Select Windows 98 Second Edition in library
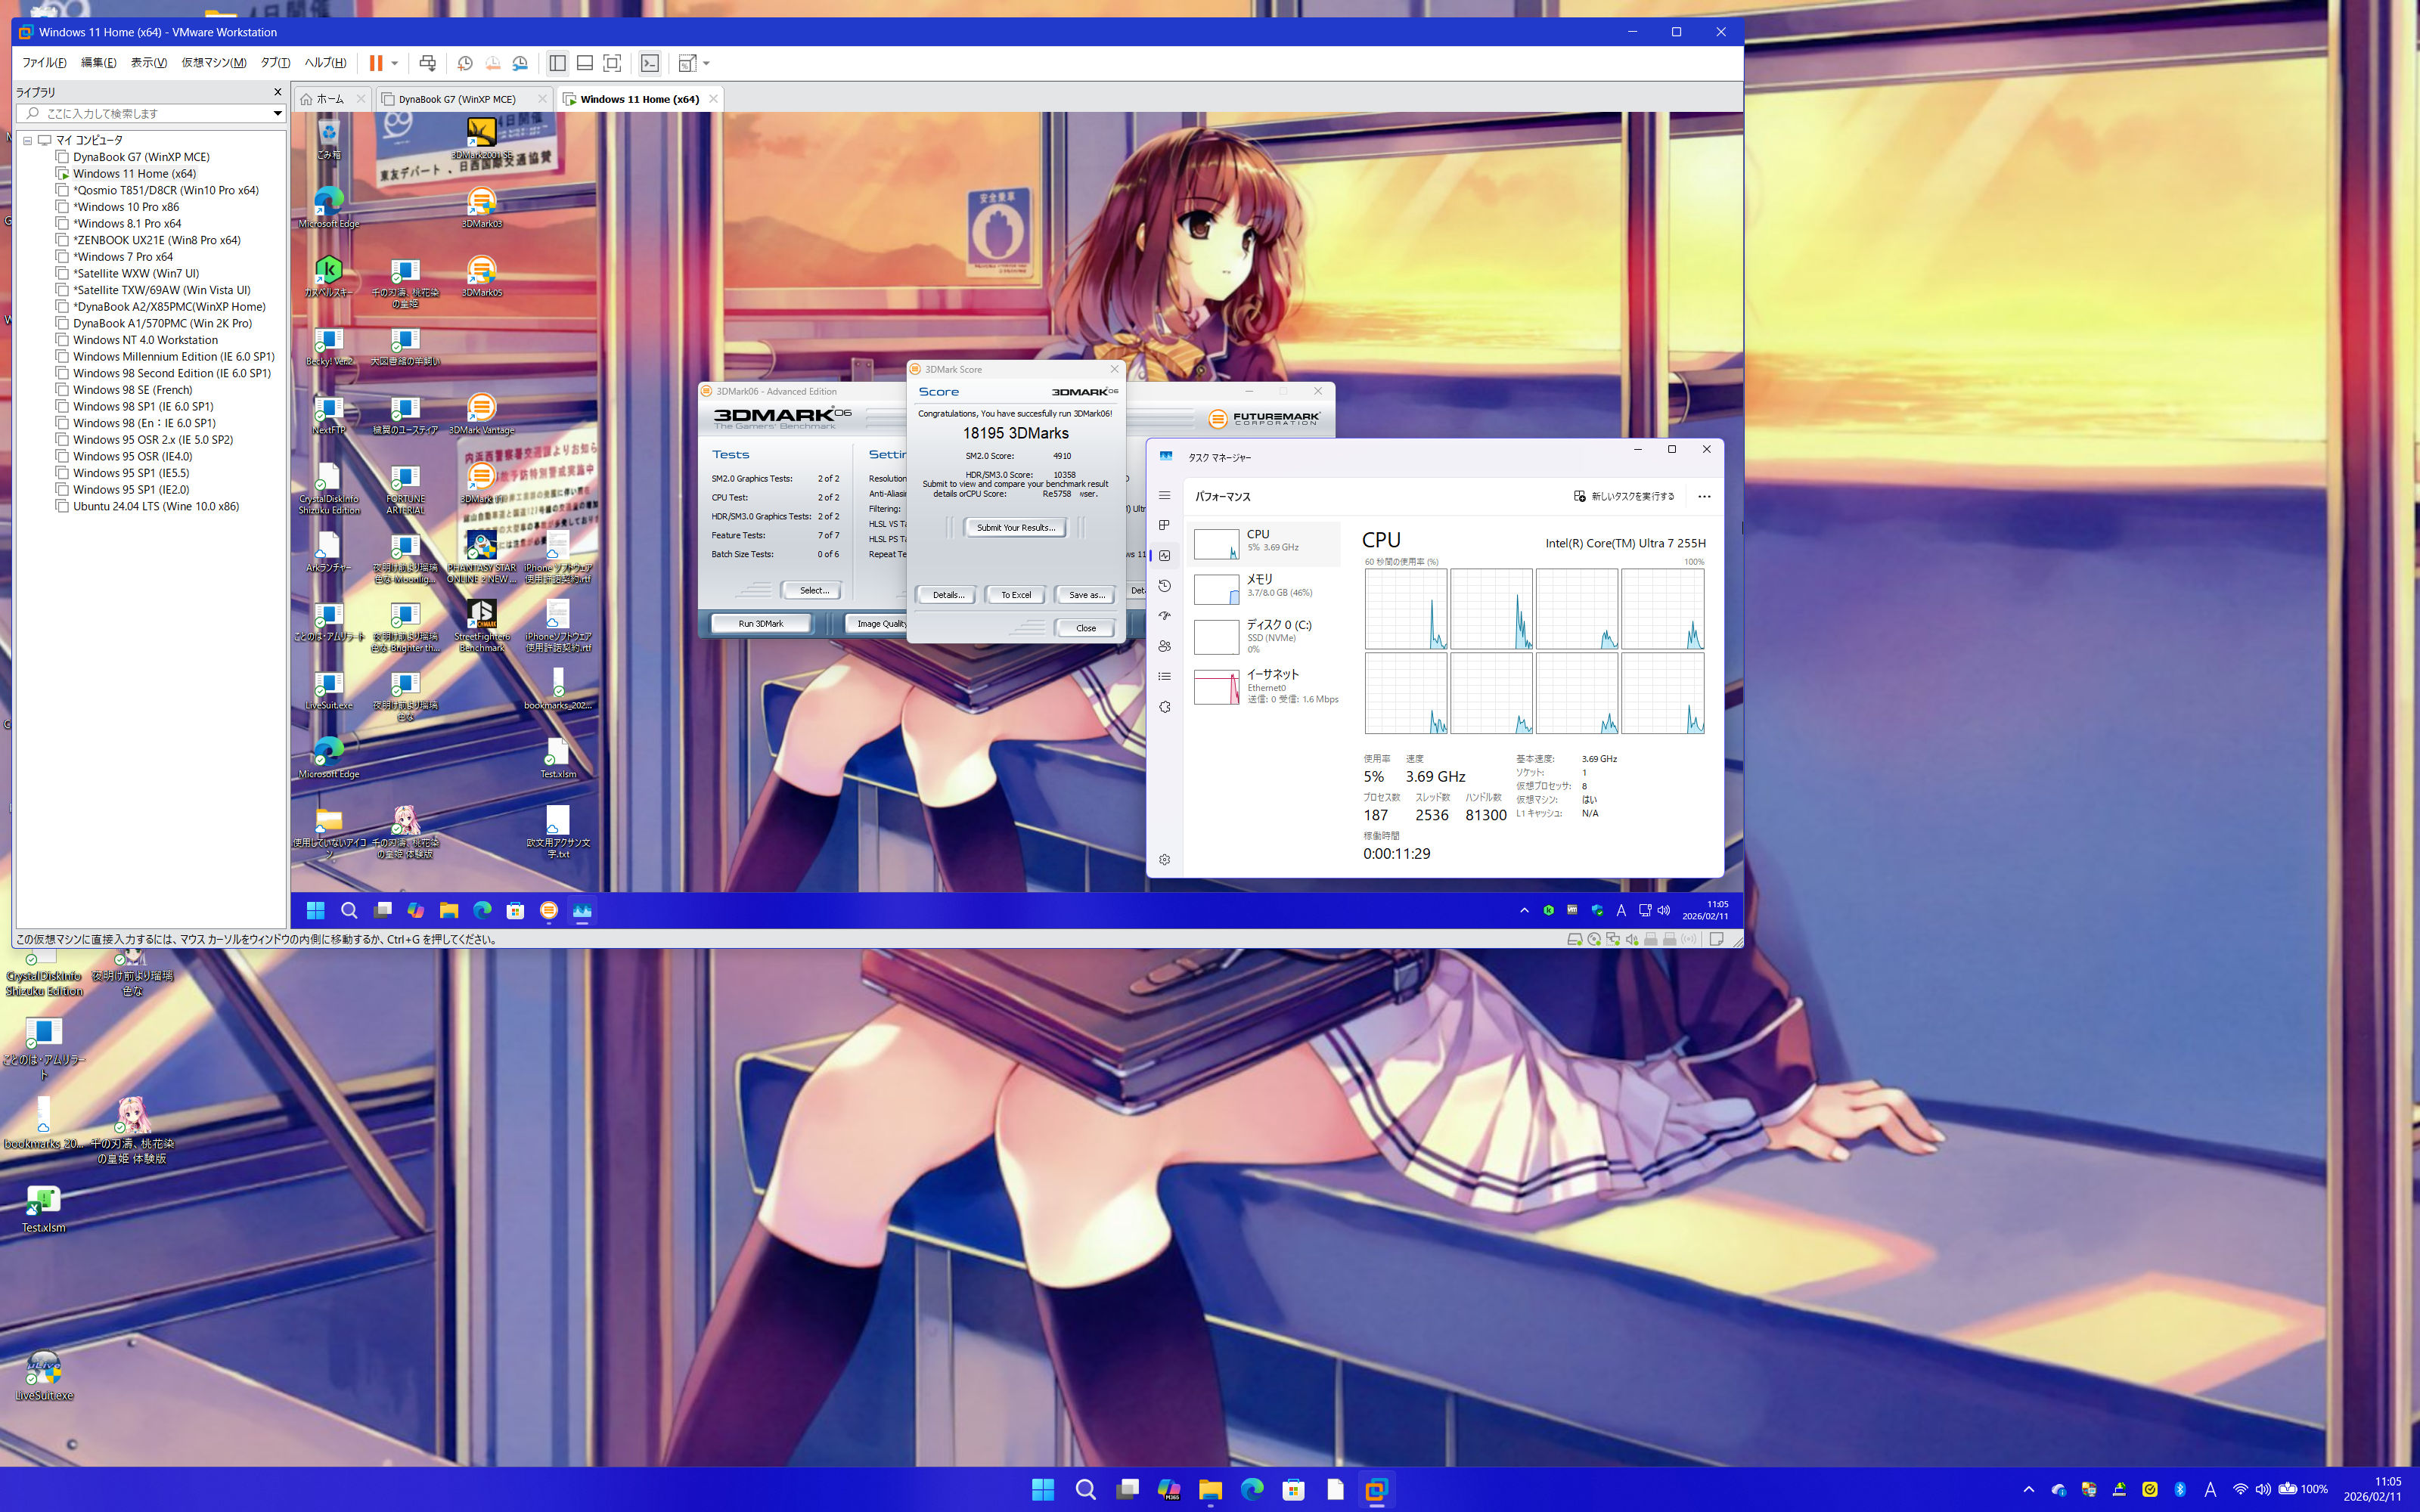Screen dimensions: 2420x1512 [x=171, y=373]
